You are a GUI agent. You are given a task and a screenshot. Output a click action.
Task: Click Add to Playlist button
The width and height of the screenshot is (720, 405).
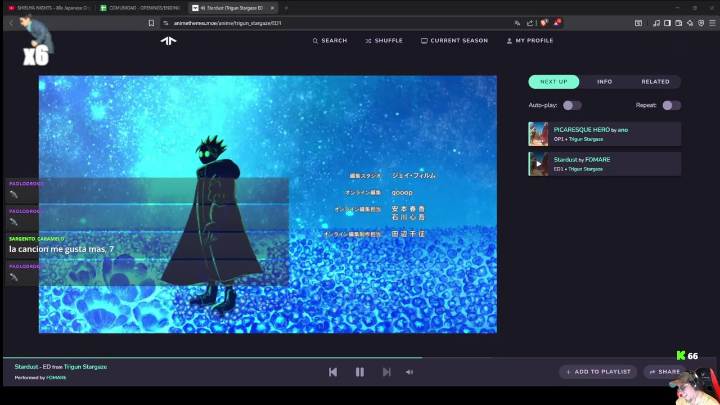(598, 372)
